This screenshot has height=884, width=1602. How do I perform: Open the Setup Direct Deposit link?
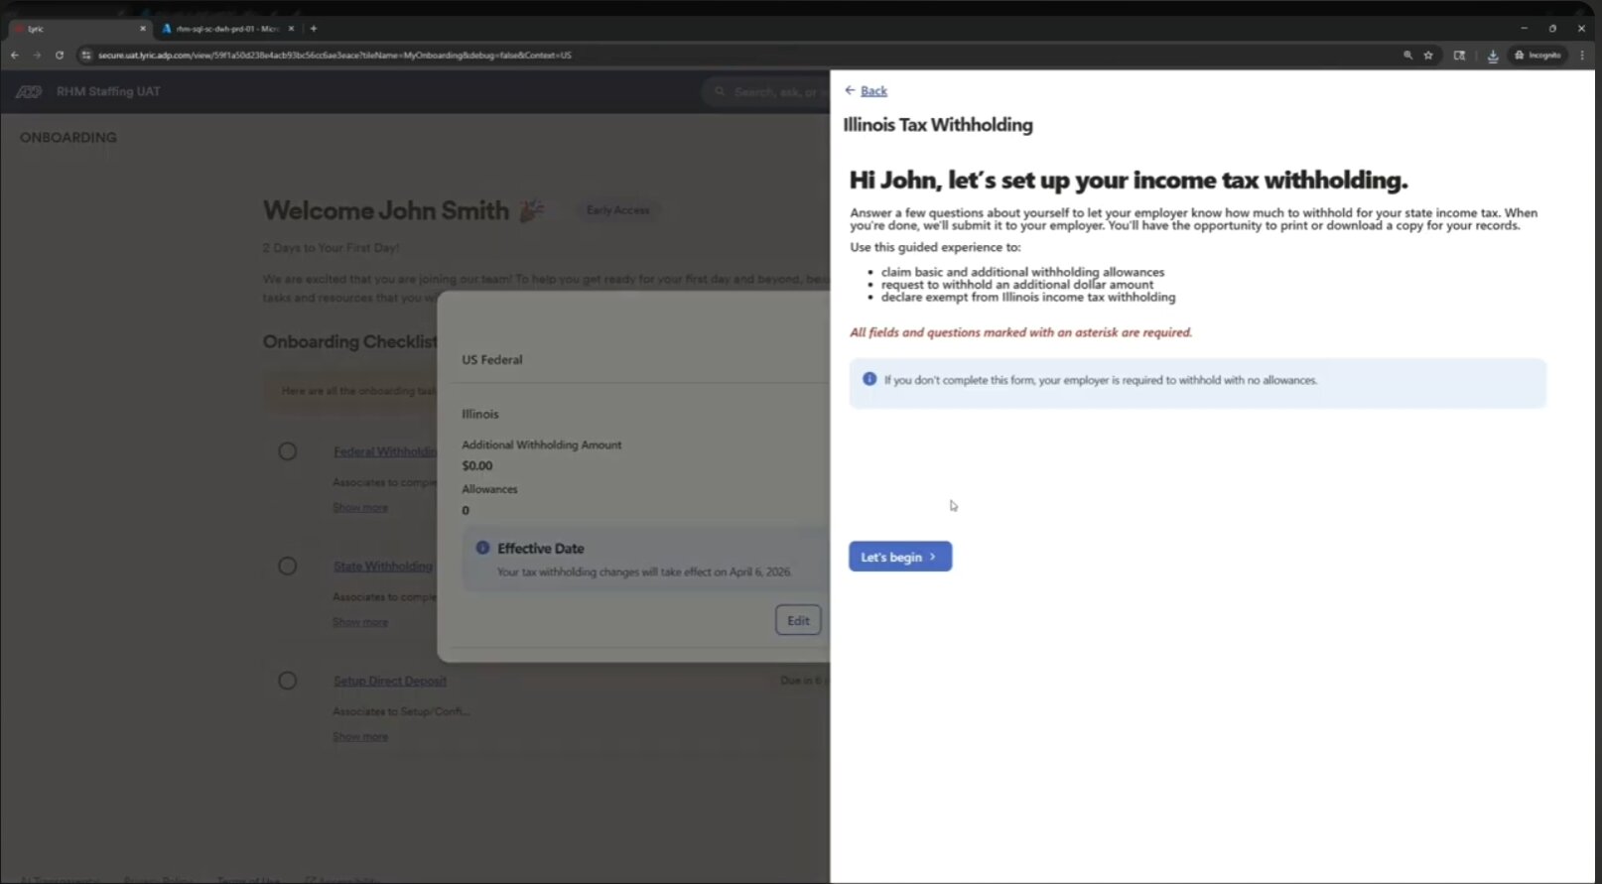[x=390, y=681]
